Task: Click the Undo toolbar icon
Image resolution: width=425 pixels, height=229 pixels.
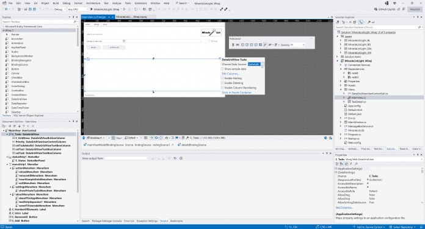Action: (40, 9)
